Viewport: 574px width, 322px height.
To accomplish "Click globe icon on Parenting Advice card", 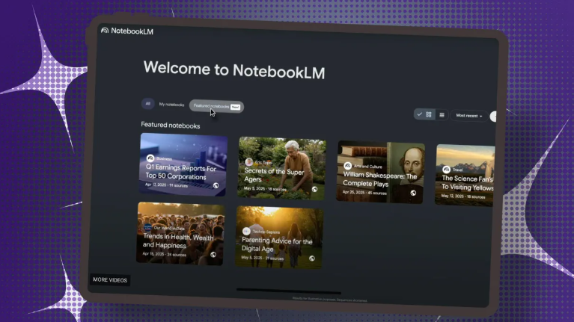I will 312,258.
